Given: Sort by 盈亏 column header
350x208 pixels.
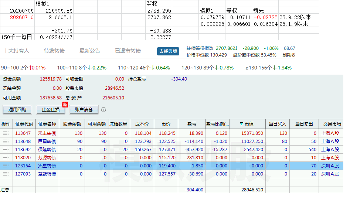Looking at the screenshot, I should tap(192, 124).
